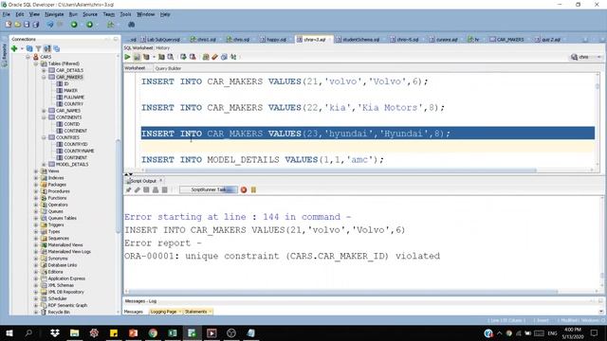Image resolution: width=607 pixels, height=341 pixels.
Task: Click the green Back navigation arrow
Action: pos(74,25)
